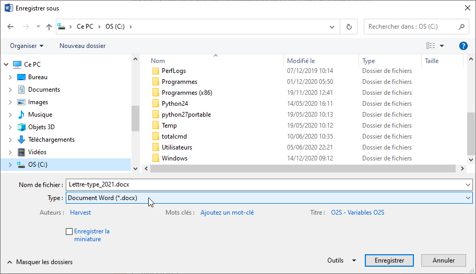This screenshot has width=476, height=274.
Task: Click the Back navigation arrow
Action: point(10,27)
